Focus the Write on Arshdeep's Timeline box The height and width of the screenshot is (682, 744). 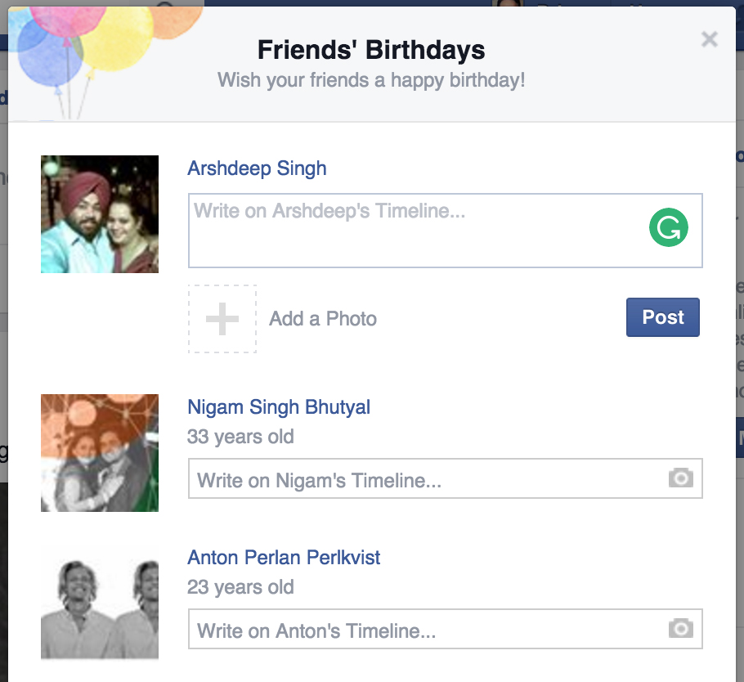point(417,231)
